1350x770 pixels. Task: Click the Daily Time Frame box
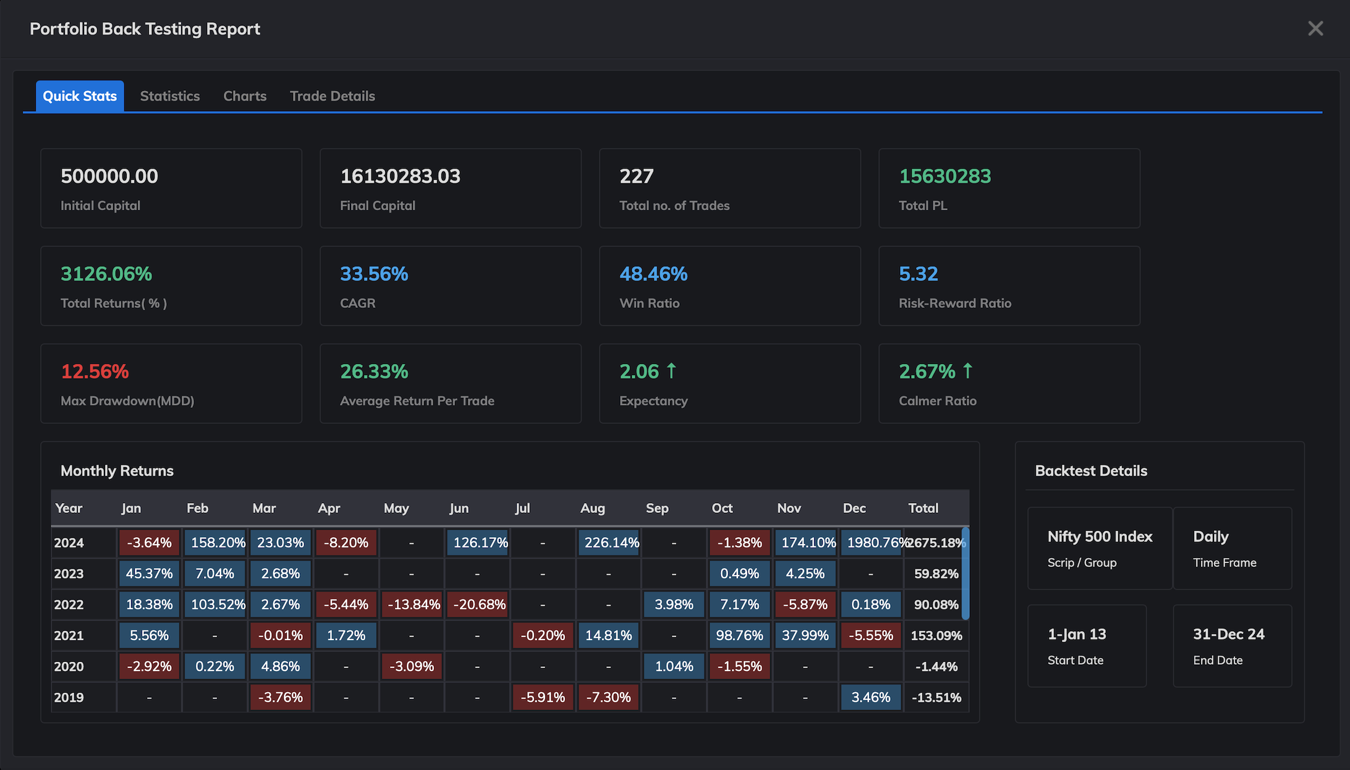[1232, 548]
